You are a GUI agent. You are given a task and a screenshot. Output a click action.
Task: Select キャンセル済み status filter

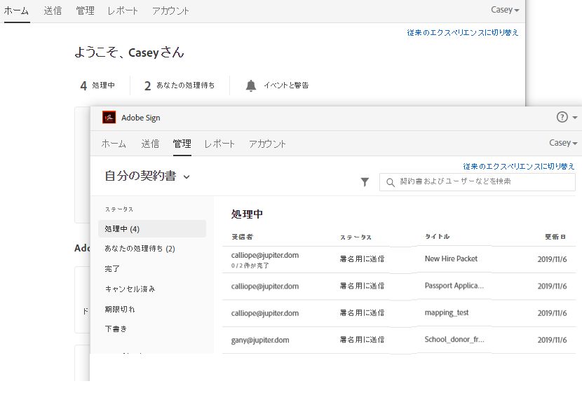coord(130,289)
